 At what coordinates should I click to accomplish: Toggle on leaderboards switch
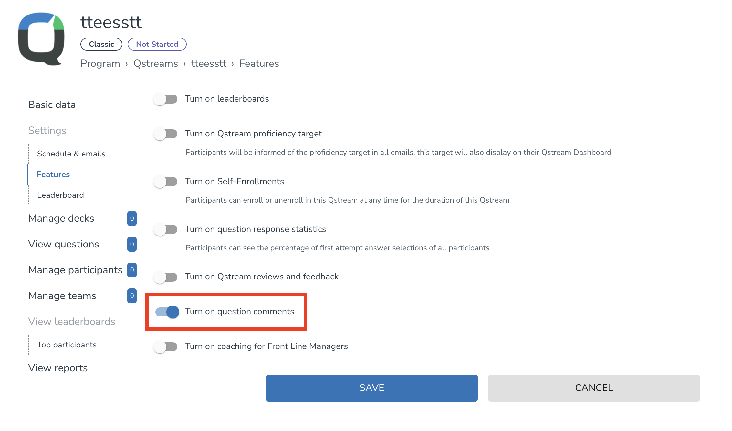point(166,99)
